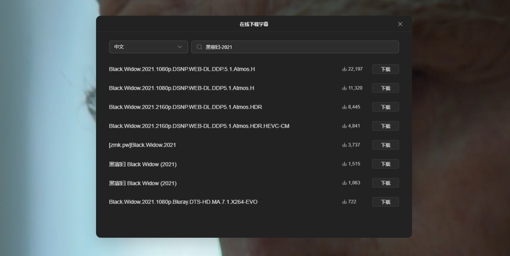
Task: Download the 黑寡妇 subtitle with 1,063 downloads
Action: pos(386,183)
